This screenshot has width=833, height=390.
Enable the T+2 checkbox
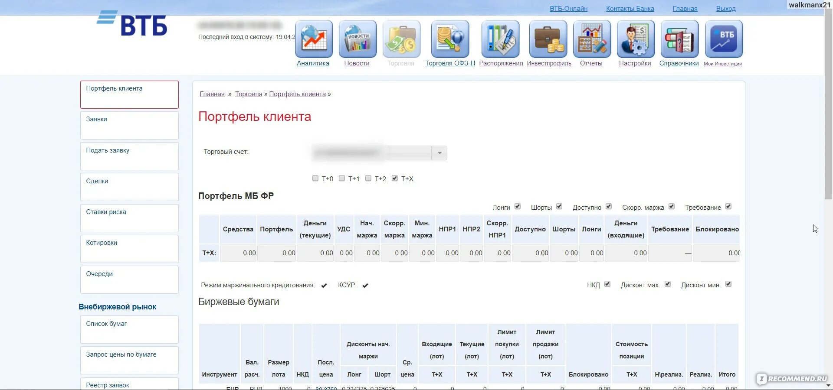coord(368,178)
